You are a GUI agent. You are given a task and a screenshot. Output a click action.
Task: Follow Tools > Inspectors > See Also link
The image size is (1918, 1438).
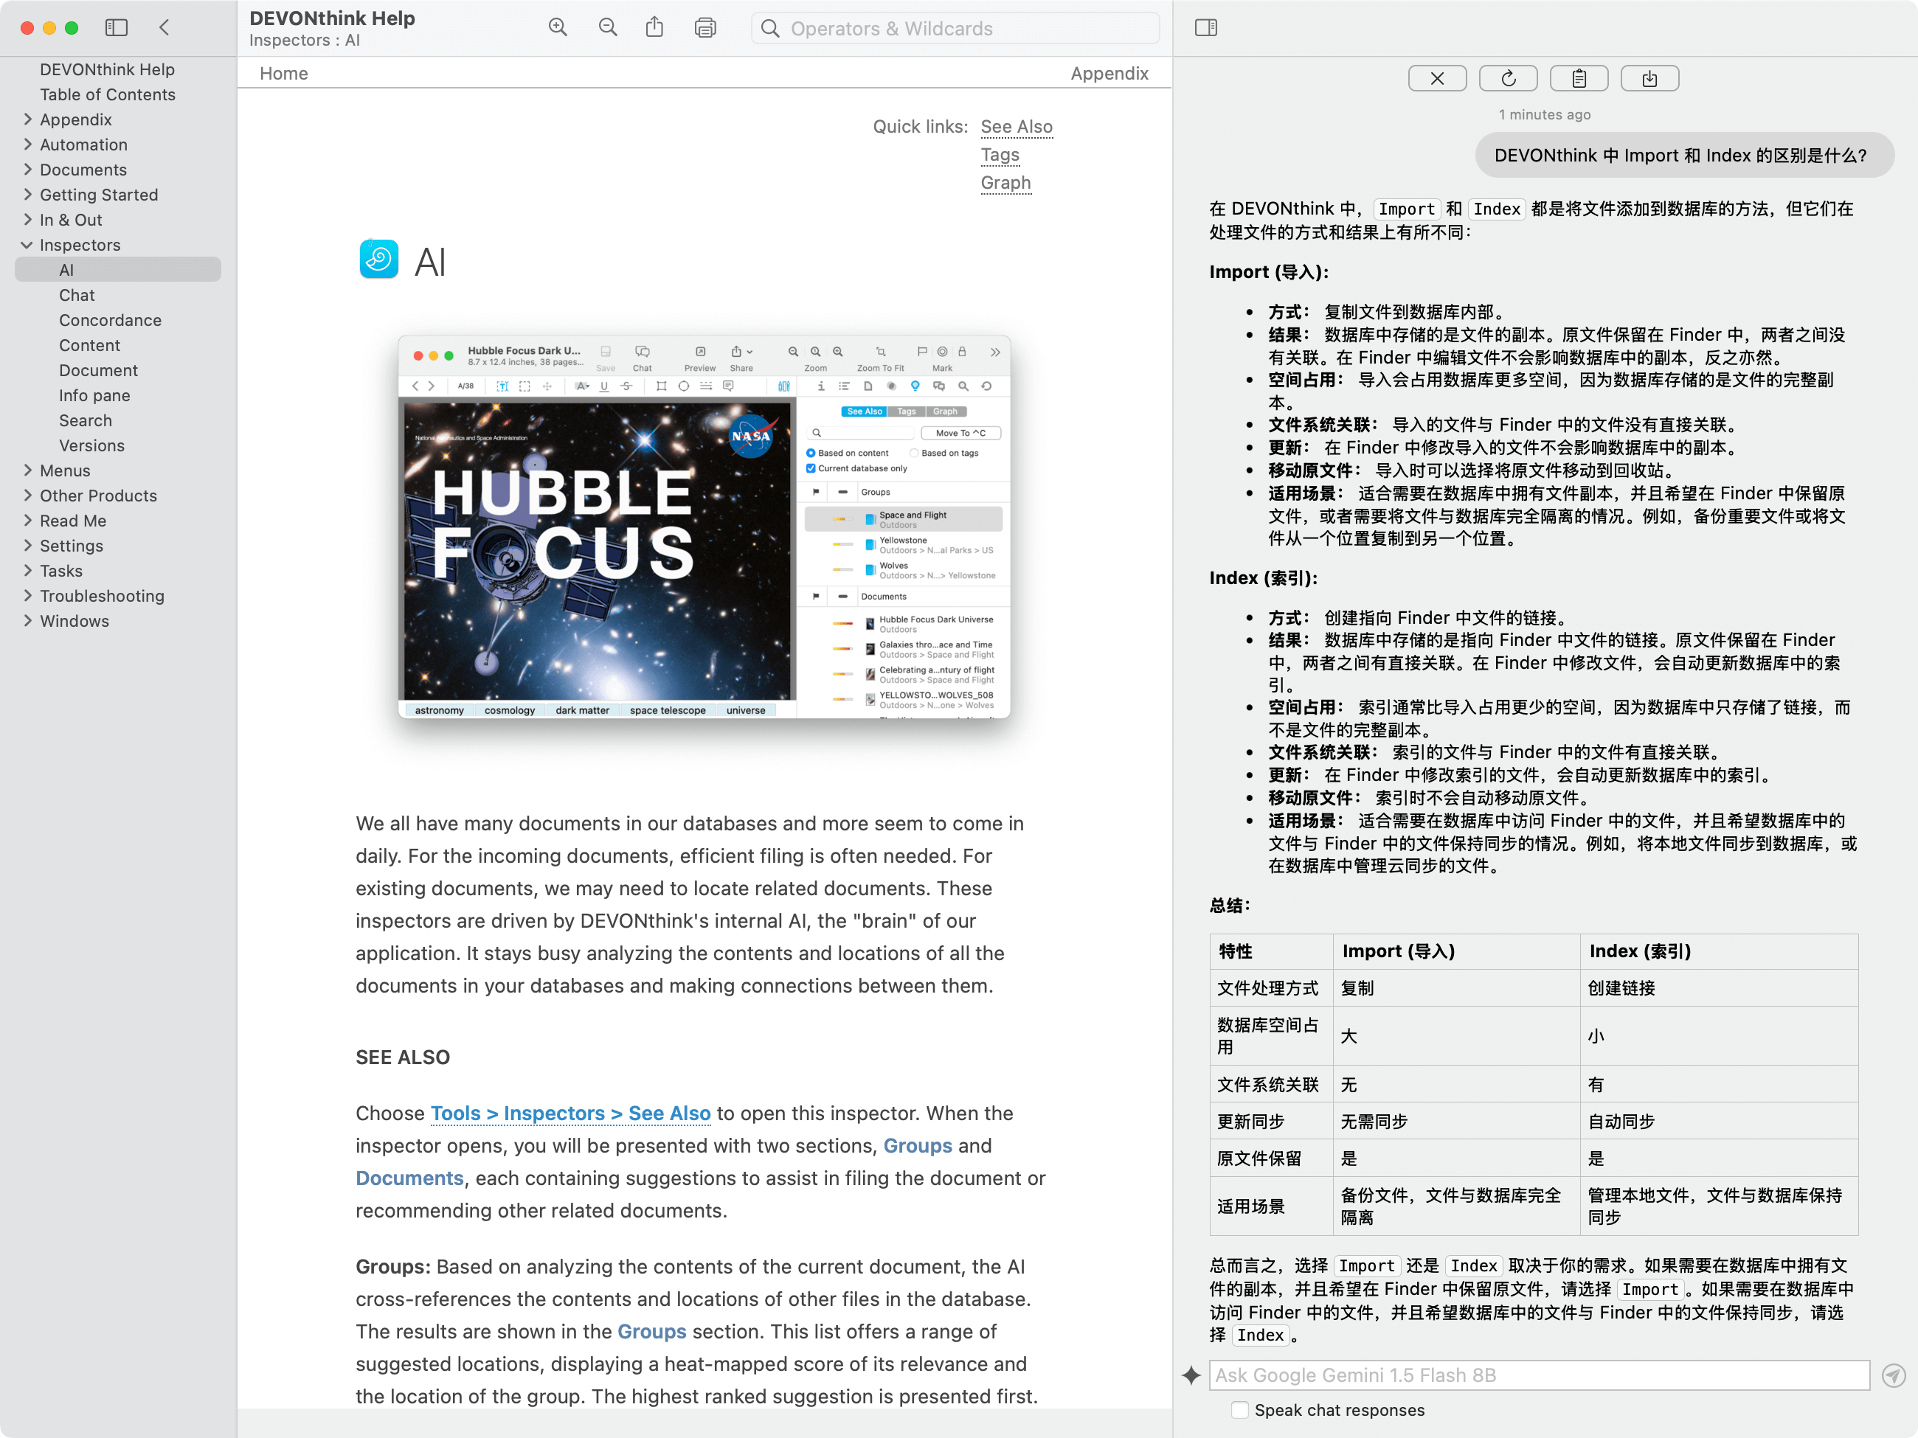[x=569, y=1113]
